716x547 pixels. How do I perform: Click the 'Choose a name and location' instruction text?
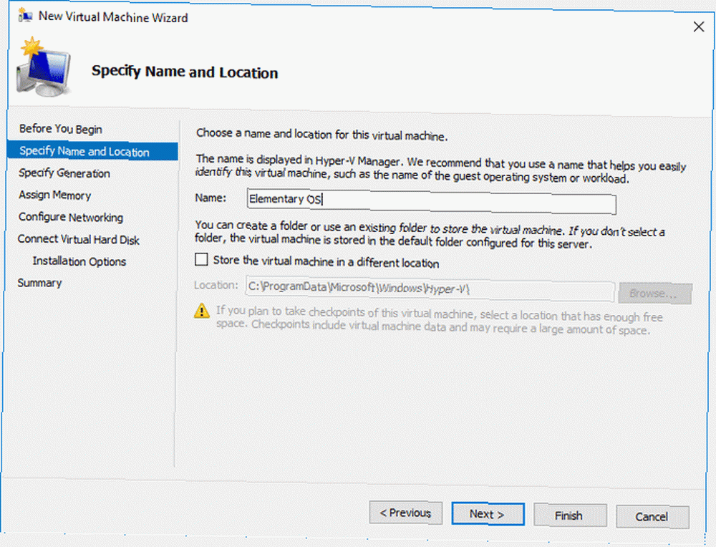(x=322, y=135)
